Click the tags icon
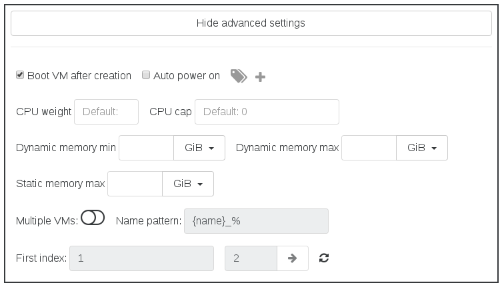Image resolution: width=502 pixels, height=283 pixels. (239, 76)
